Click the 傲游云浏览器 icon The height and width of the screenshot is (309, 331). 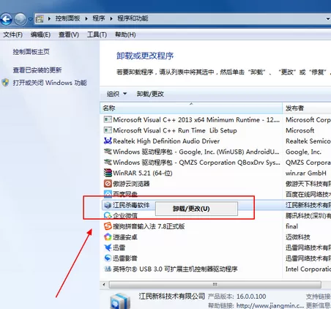coord(108,184)
